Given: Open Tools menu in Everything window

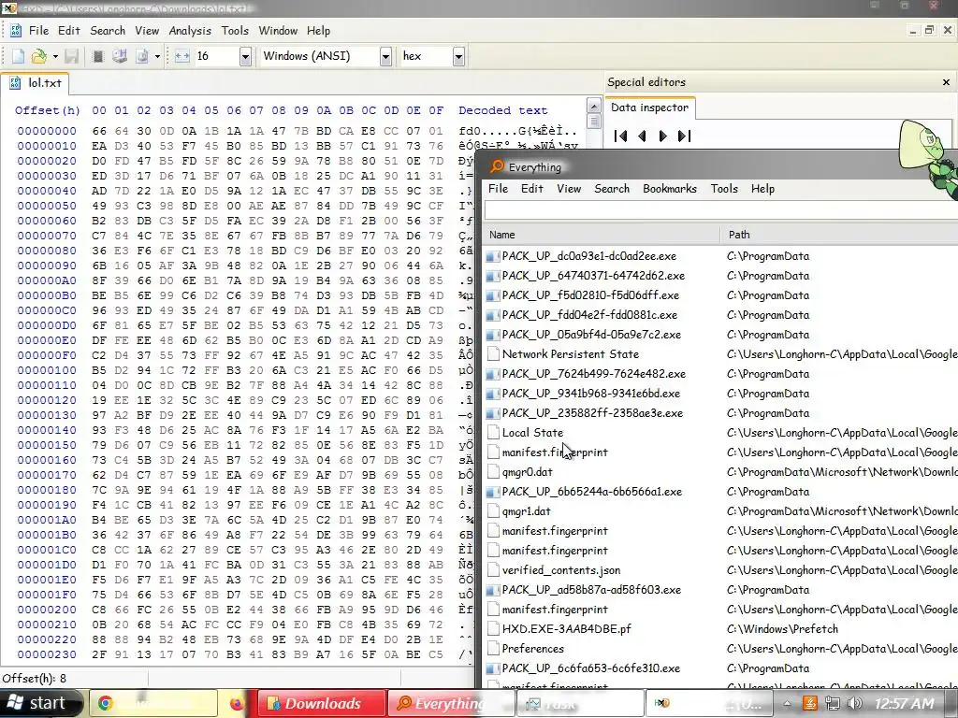Looking at the screenshot, I should pyautogui.click(x=724, y=189).
